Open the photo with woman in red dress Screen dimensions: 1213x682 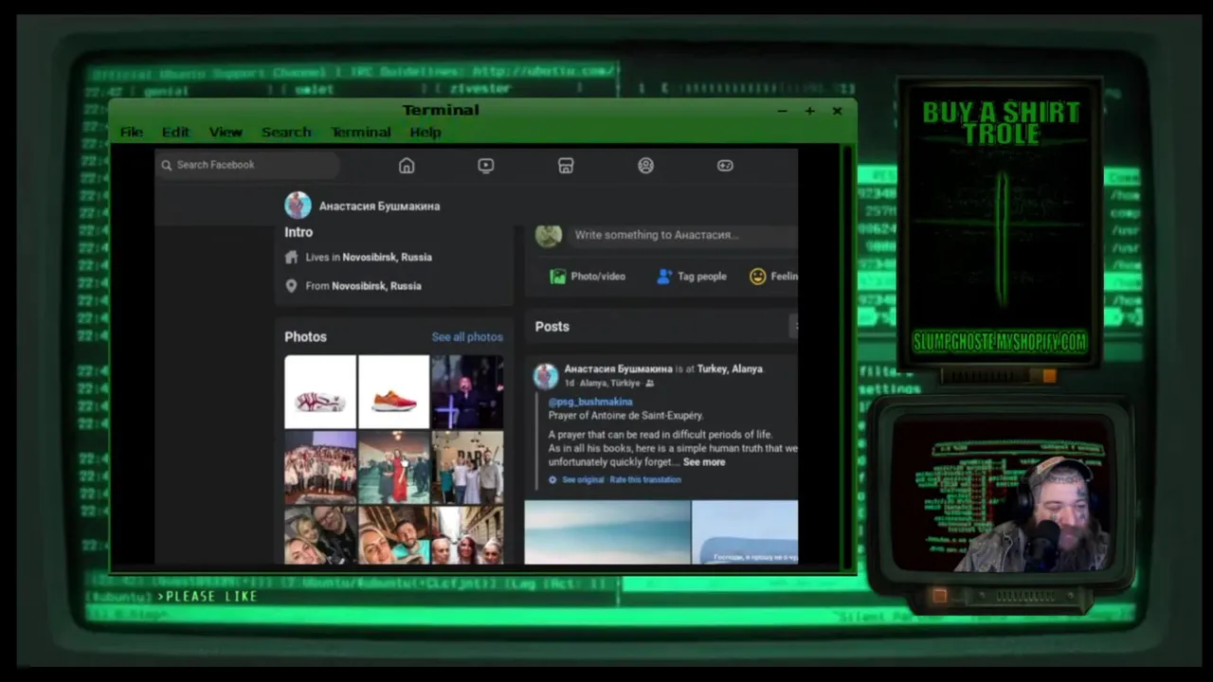coord(394,467)
